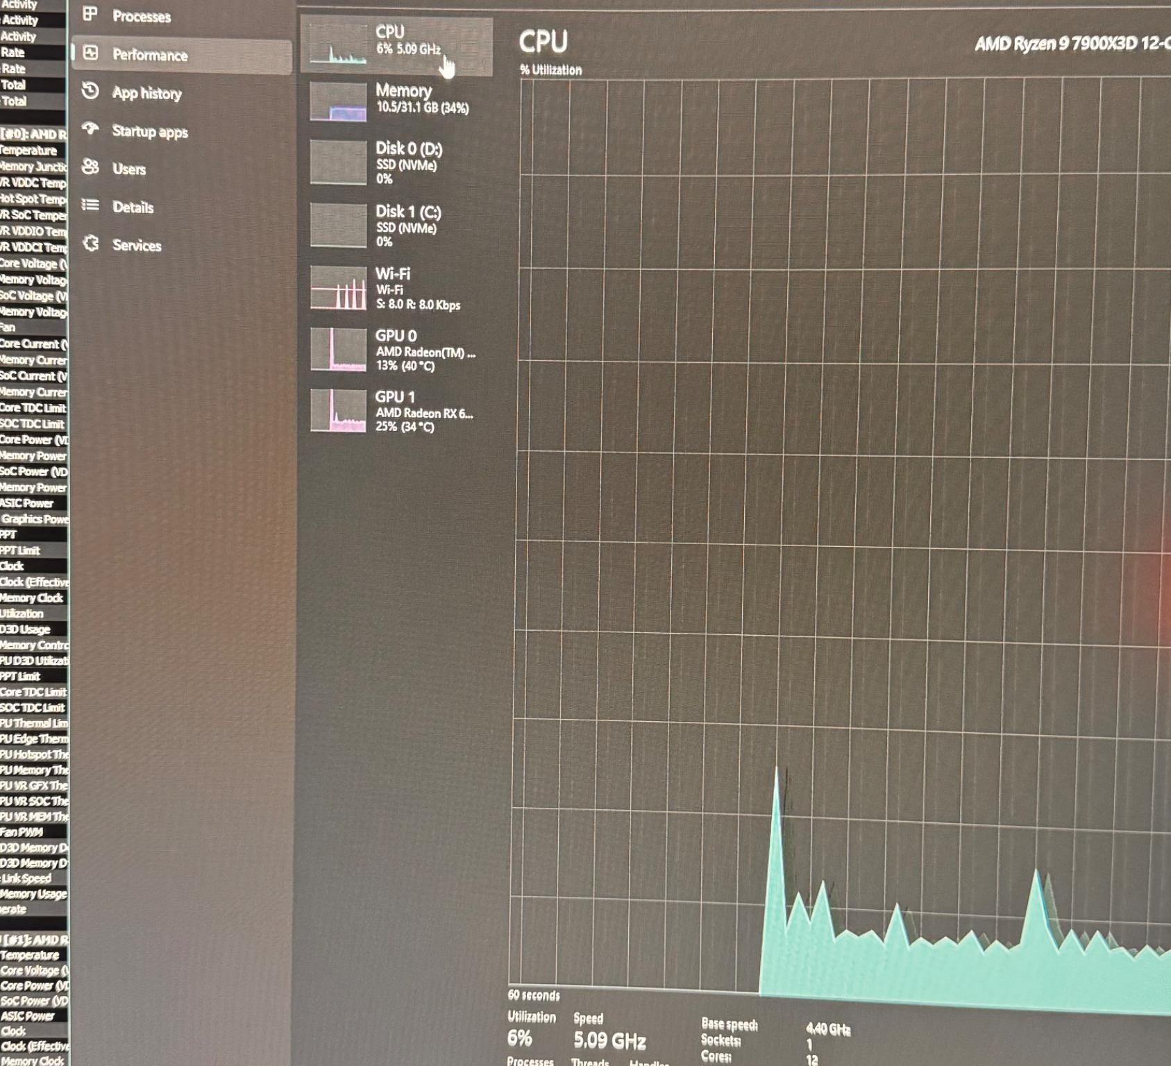Click GPU 1 AMD Radeon RX 6 text
This screenshot has height=1066, width=1171.
424,412
